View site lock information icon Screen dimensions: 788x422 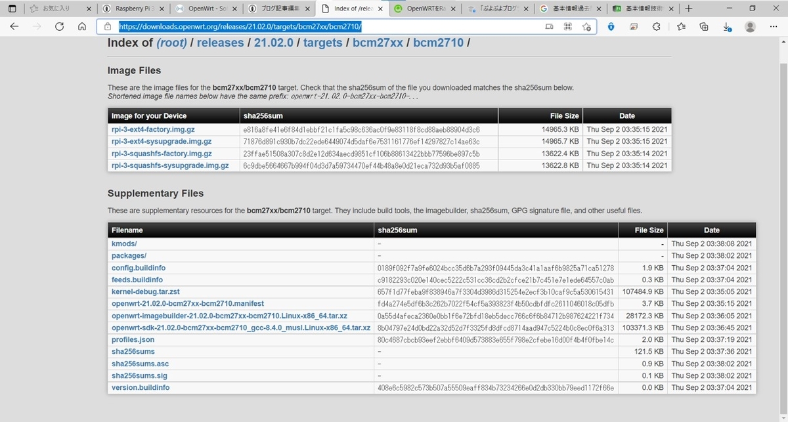point(108,27)
